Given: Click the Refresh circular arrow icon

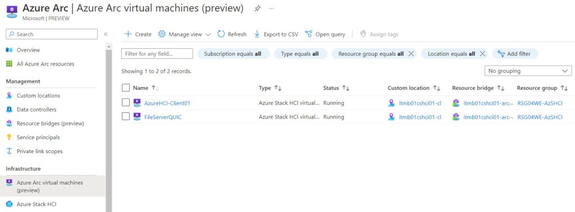Looking at the screenshot, I should pyautogui.click(x=221, y=34).
